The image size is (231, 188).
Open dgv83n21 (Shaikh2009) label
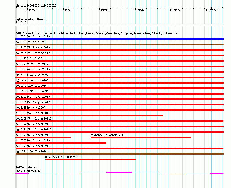pos(32,75)
